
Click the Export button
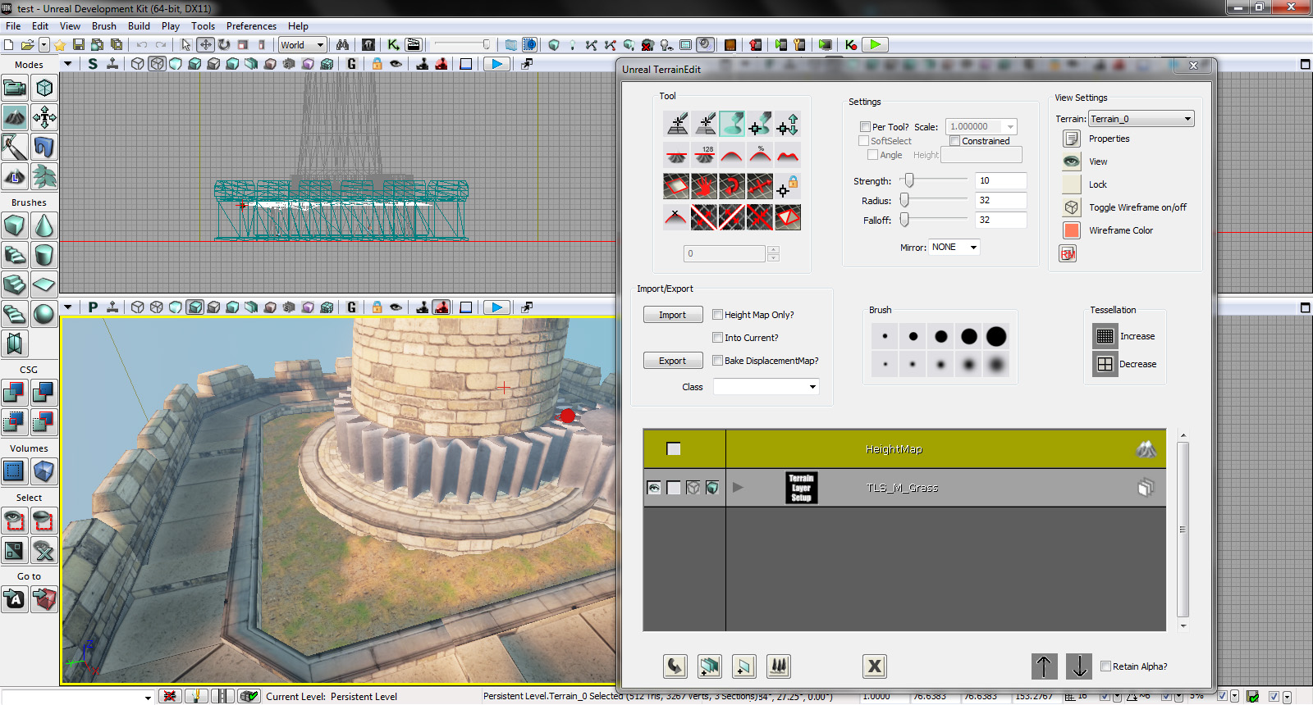(673, 361)
